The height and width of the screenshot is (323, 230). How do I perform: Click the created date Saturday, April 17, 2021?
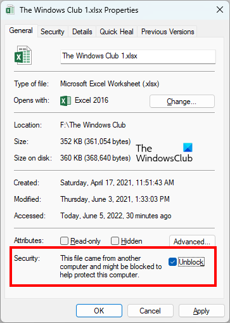coord(117,183)
